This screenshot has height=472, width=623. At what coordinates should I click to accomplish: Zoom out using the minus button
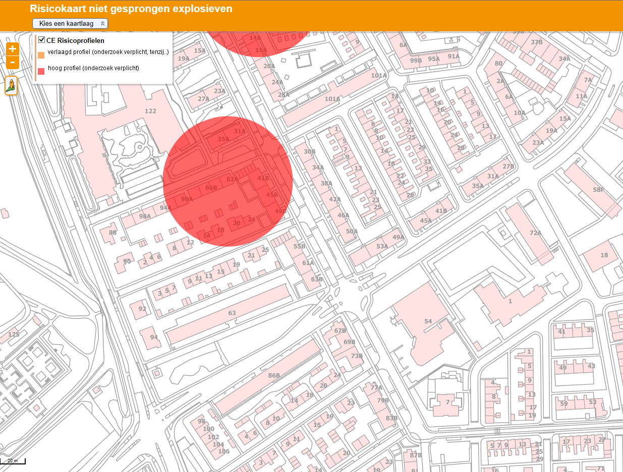12,63
